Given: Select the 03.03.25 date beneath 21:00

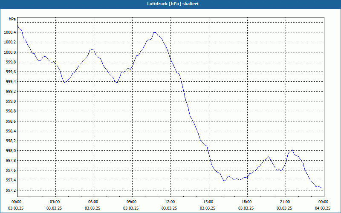Looking at the screenshot, I should [284, 208].
